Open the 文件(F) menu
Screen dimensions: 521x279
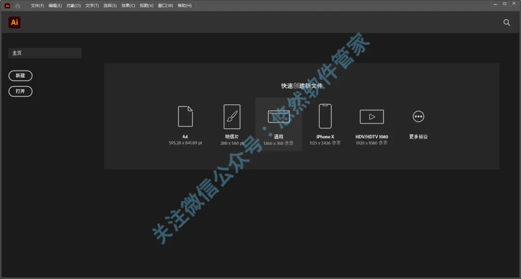click(x=37, y=6)
